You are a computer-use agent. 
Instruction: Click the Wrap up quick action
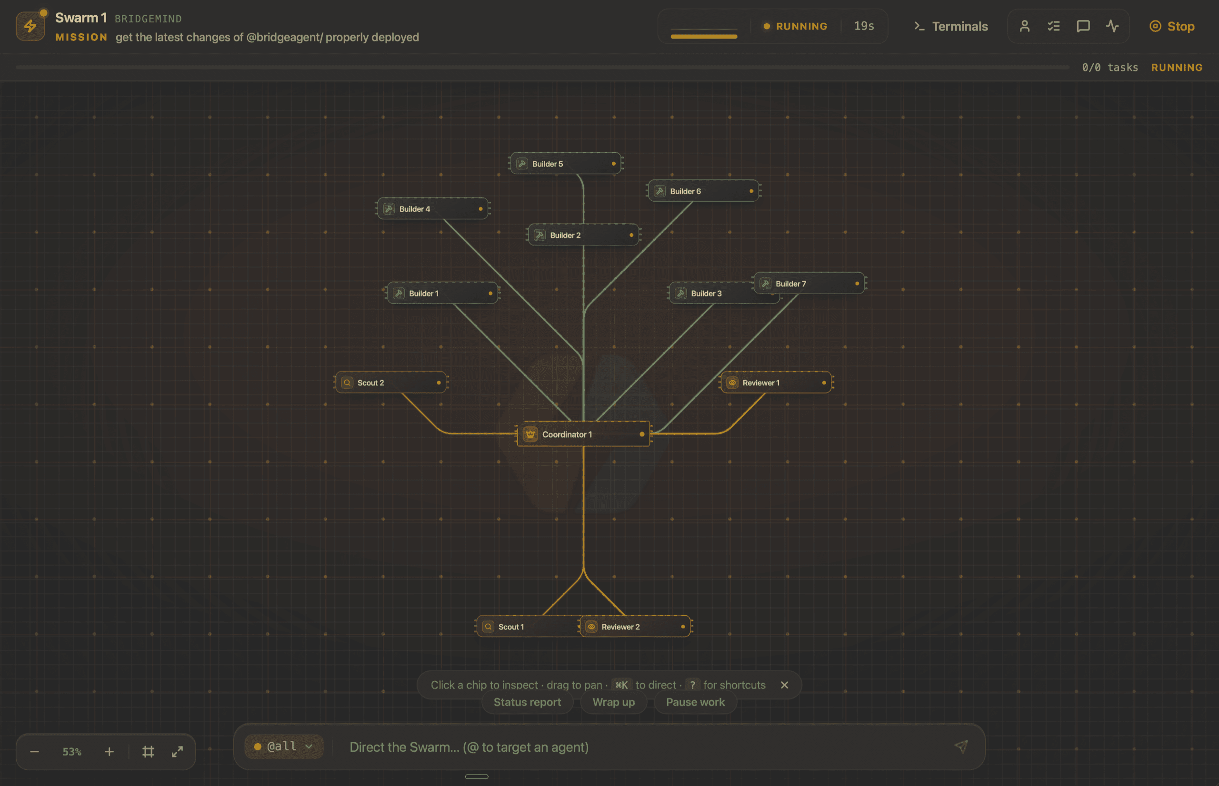(x=614, y=702)
